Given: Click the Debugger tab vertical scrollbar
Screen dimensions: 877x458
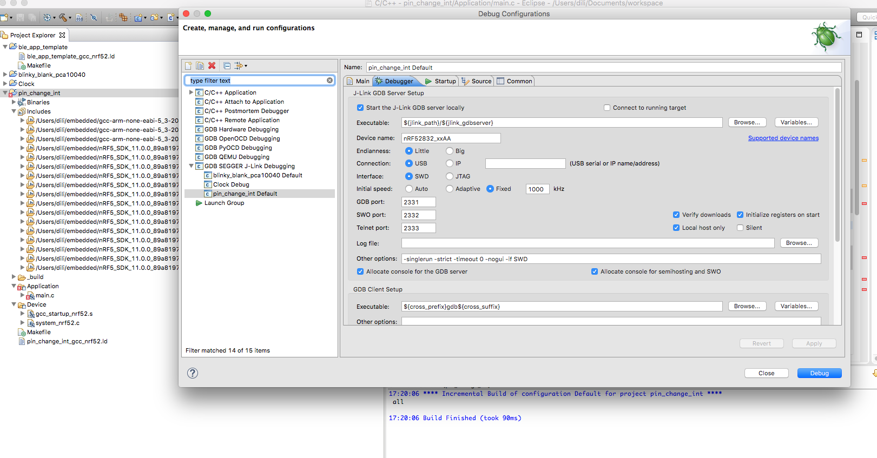Looking at the screenshot, I should pyautogui.click(x=838, y=165).
